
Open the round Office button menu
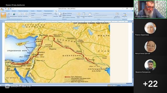pos(2,9)
